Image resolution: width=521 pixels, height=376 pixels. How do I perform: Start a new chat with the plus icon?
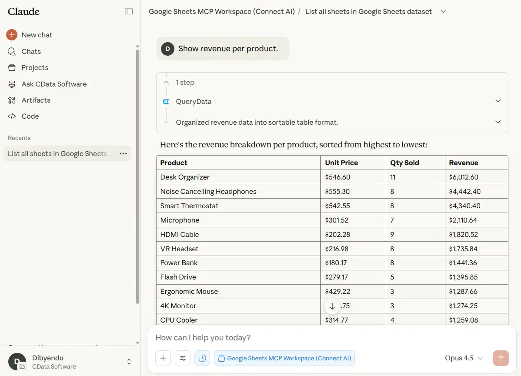(x=12, y=35)
